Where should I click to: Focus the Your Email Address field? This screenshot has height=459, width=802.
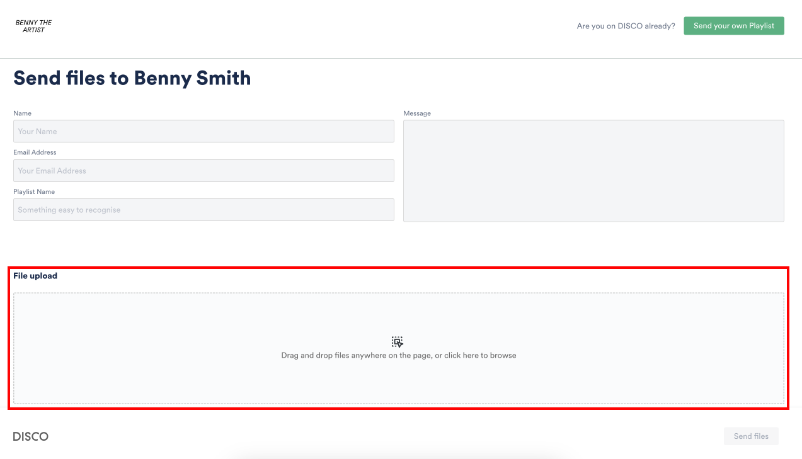pos(203,171)
